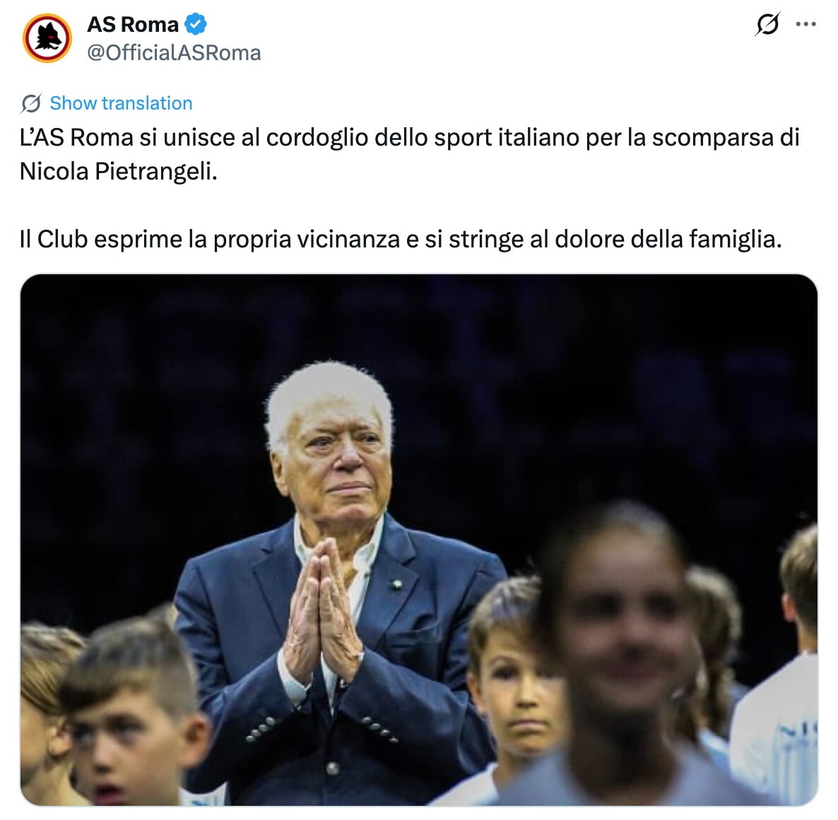838x820 pixels.
Task: Open Grok icon at the tweet's top right
Action: (x=767, y=24)
